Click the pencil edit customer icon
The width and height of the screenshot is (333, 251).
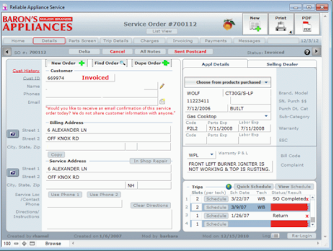pos(162,86)
